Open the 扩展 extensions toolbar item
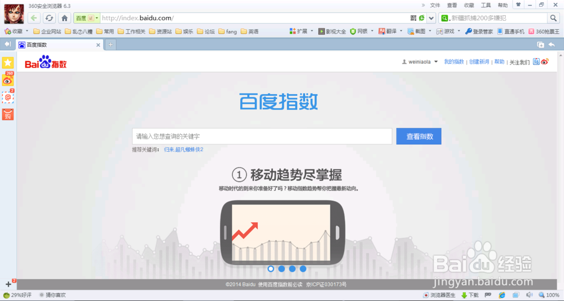Viewport: 564px width, 301px height. pos(298,32)
